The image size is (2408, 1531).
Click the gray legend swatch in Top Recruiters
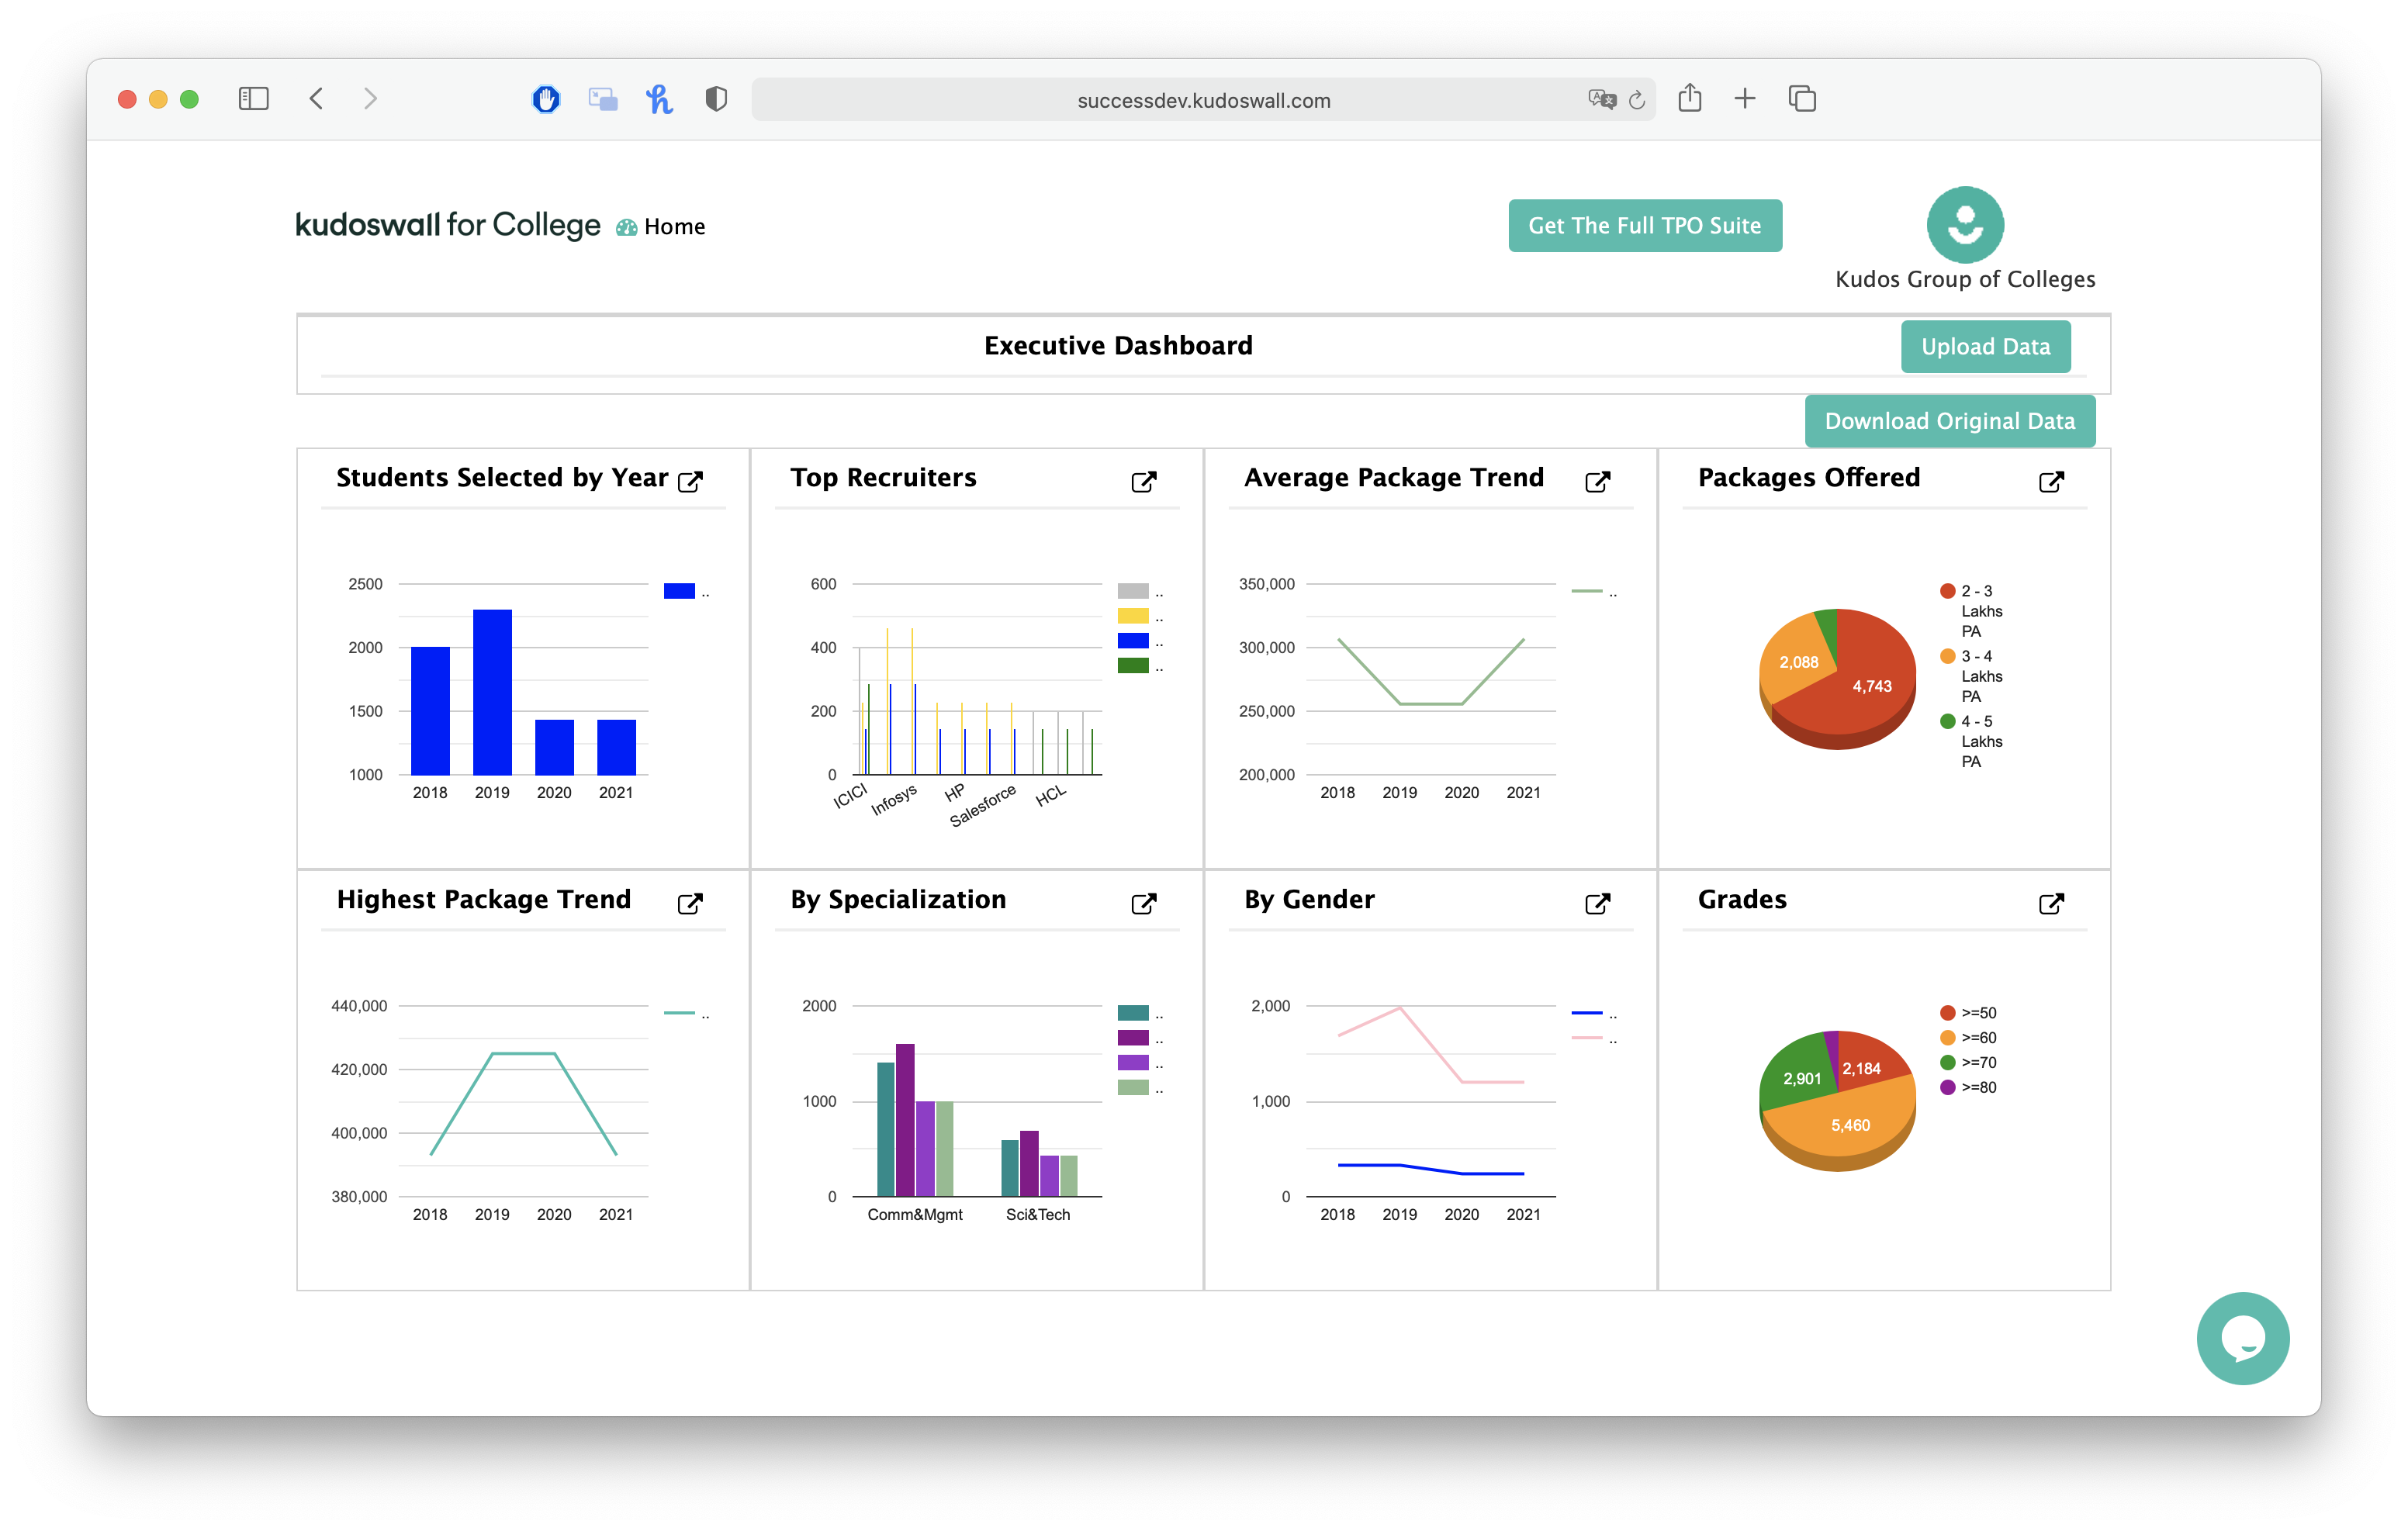(x=1132, y=591)
